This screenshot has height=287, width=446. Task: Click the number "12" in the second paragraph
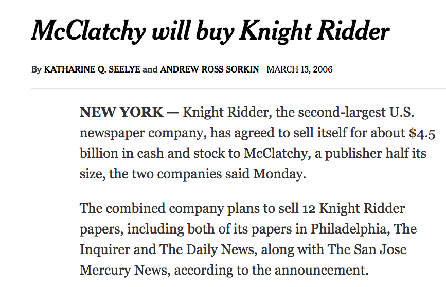coord(307,209)
